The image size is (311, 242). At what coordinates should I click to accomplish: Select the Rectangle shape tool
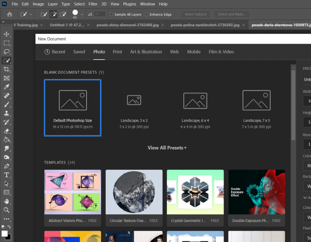coord(7,192)
